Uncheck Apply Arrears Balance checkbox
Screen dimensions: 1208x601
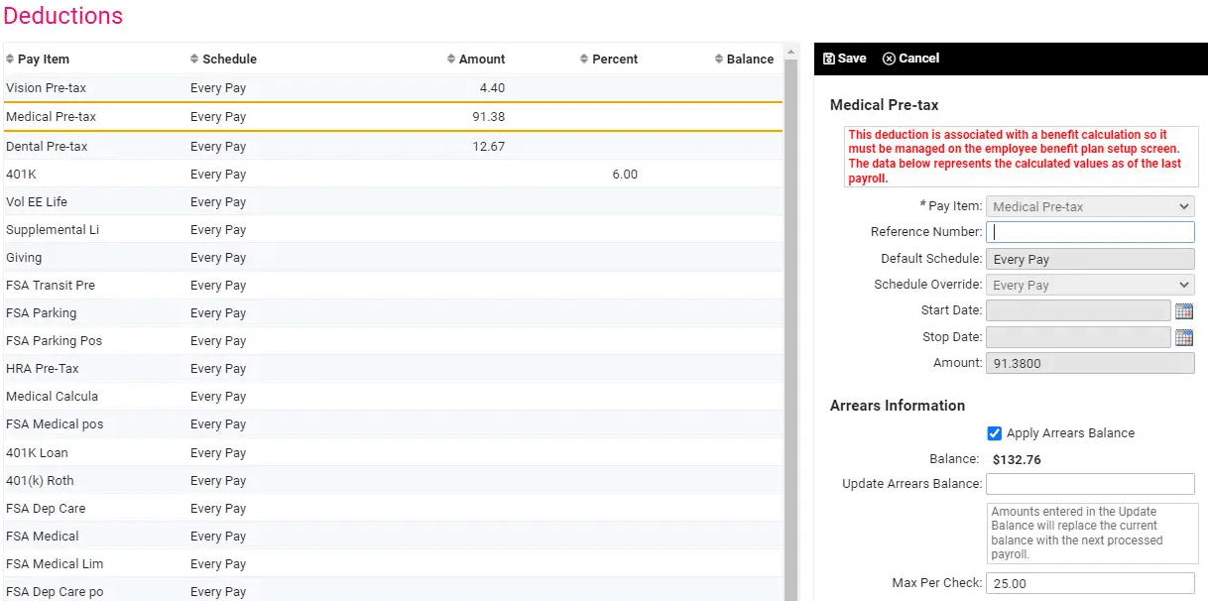pos(995,433)
